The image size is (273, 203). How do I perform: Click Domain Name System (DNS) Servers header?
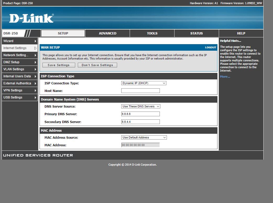(128, 100)
